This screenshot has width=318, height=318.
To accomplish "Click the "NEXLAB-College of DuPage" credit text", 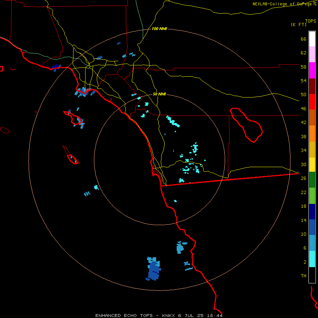I will [282, 4].
